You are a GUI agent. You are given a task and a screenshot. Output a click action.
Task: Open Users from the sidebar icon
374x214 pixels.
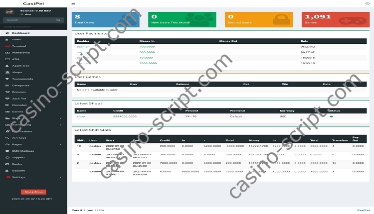tap(7, 39)
